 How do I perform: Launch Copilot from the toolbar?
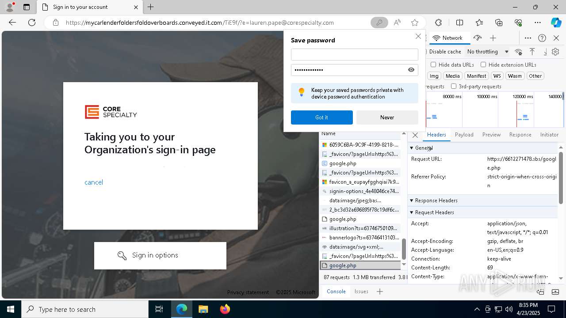click(556, 23)
